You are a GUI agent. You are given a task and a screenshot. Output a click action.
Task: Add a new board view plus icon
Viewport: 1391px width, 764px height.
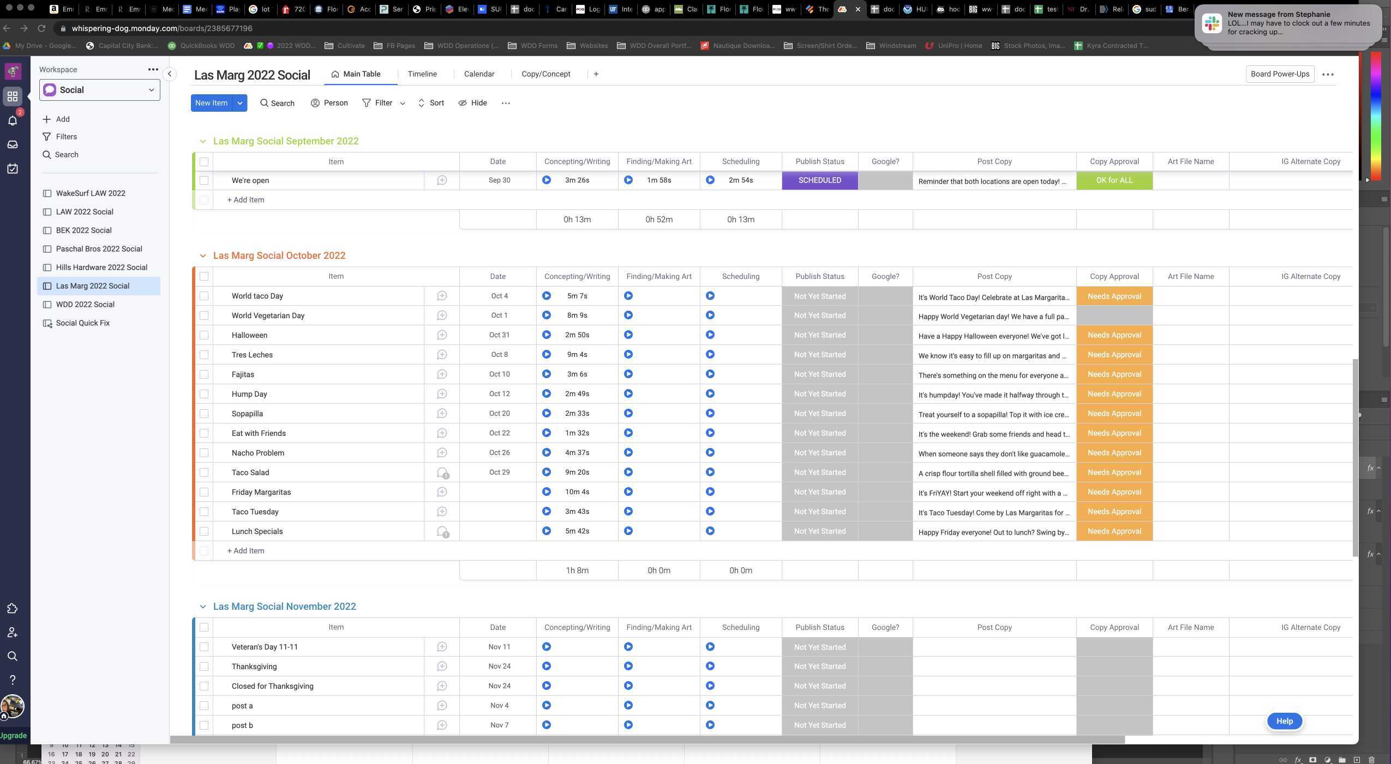[596, 74]
